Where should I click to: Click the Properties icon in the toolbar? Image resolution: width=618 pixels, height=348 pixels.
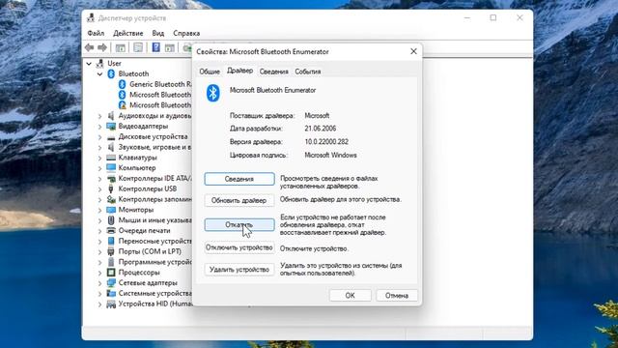(x=138, y=47)
